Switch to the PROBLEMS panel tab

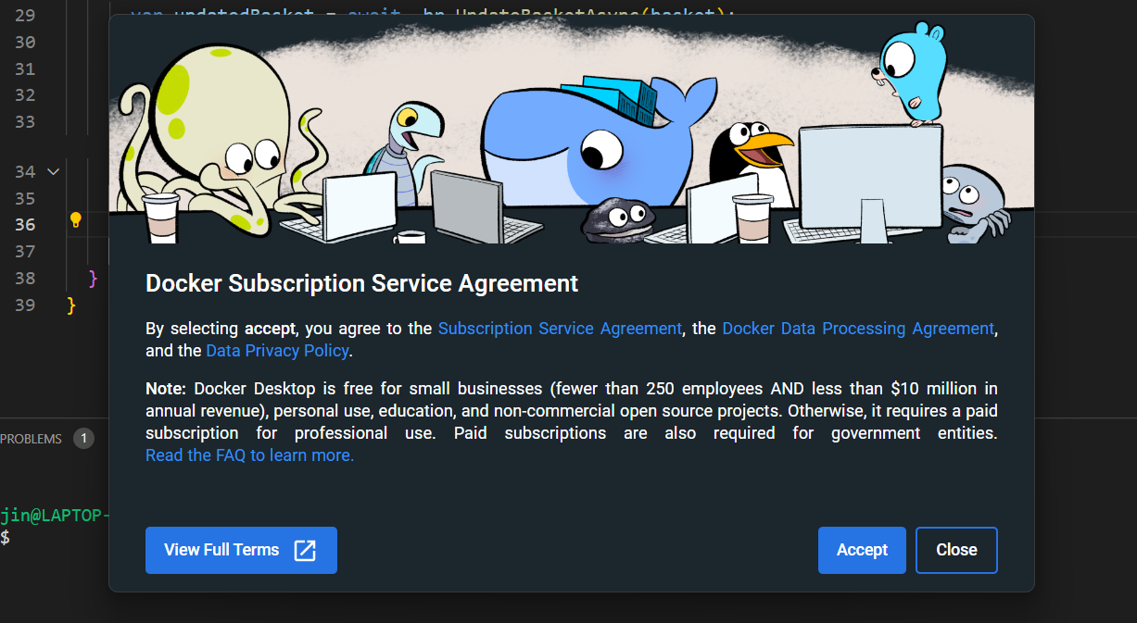click(31, 439)
